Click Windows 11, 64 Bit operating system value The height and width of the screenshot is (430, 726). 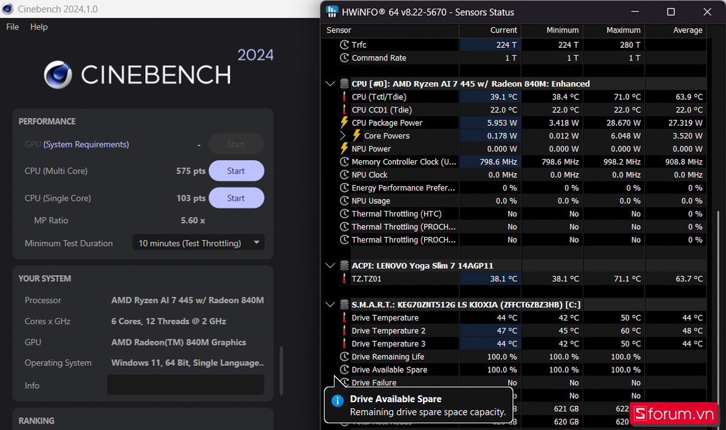point(188,363)
